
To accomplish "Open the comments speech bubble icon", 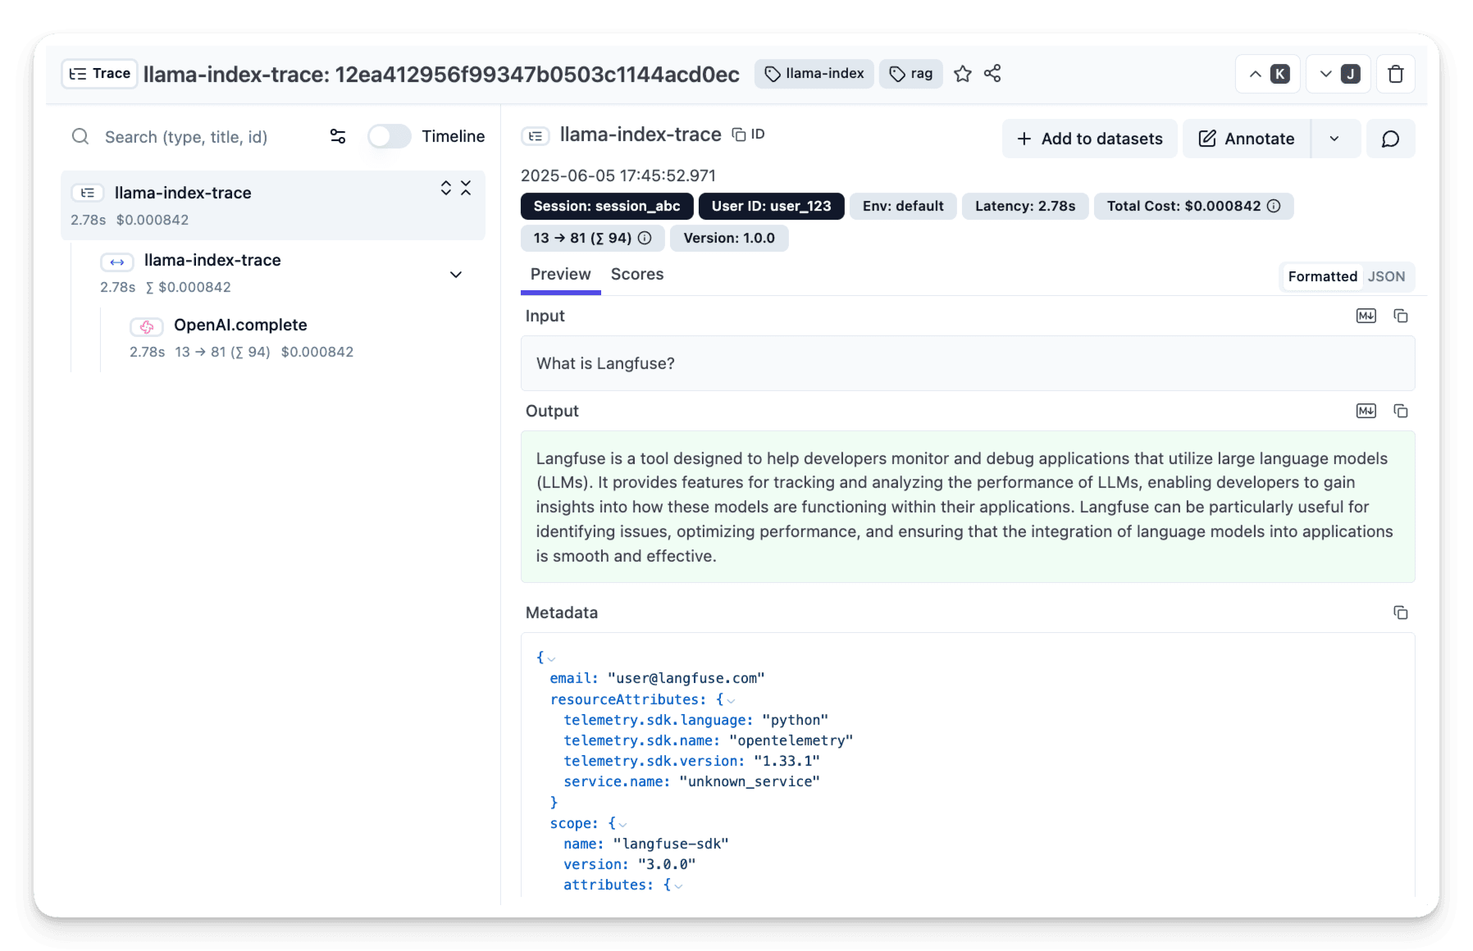I will coord(1390,139).
